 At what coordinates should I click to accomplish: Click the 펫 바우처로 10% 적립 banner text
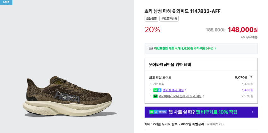pyautogui.click(x=216, y=112)
